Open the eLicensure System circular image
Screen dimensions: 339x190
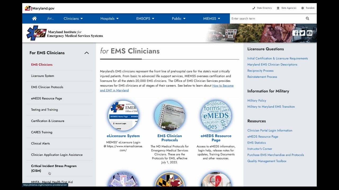(123, 116)
